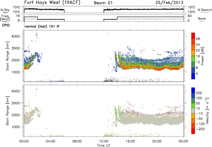Click the '200' Velocity color bar value

pyautogui.click(x=199, y=93)
